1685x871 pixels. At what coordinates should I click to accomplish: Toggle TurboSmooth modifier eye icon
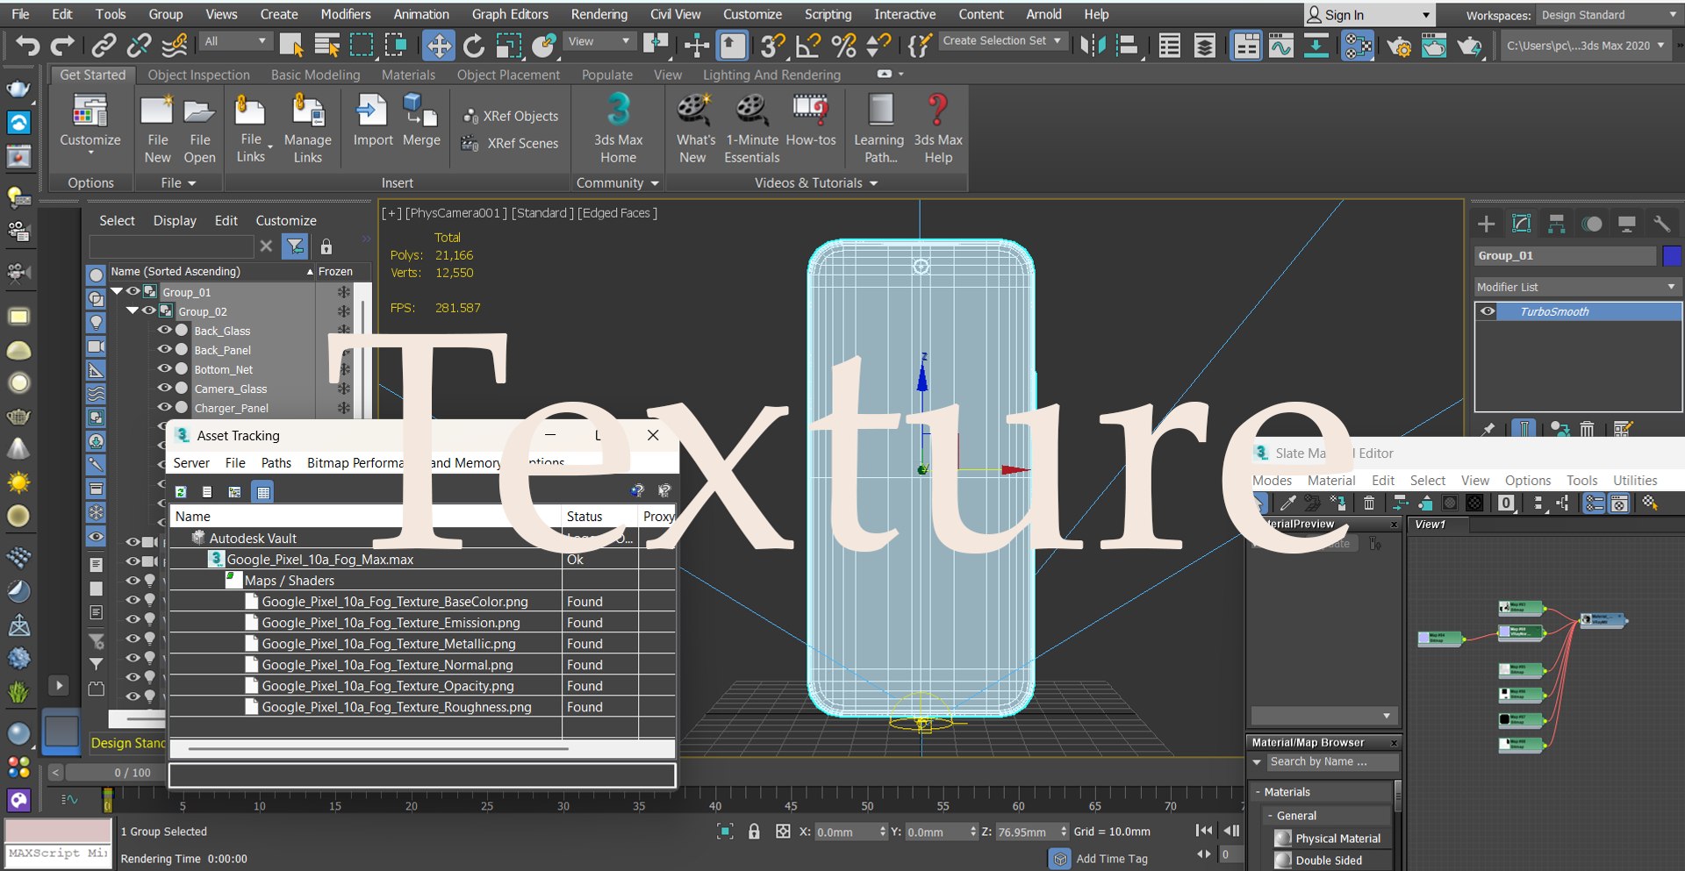pyautogui.click(x=1488, y=311)
